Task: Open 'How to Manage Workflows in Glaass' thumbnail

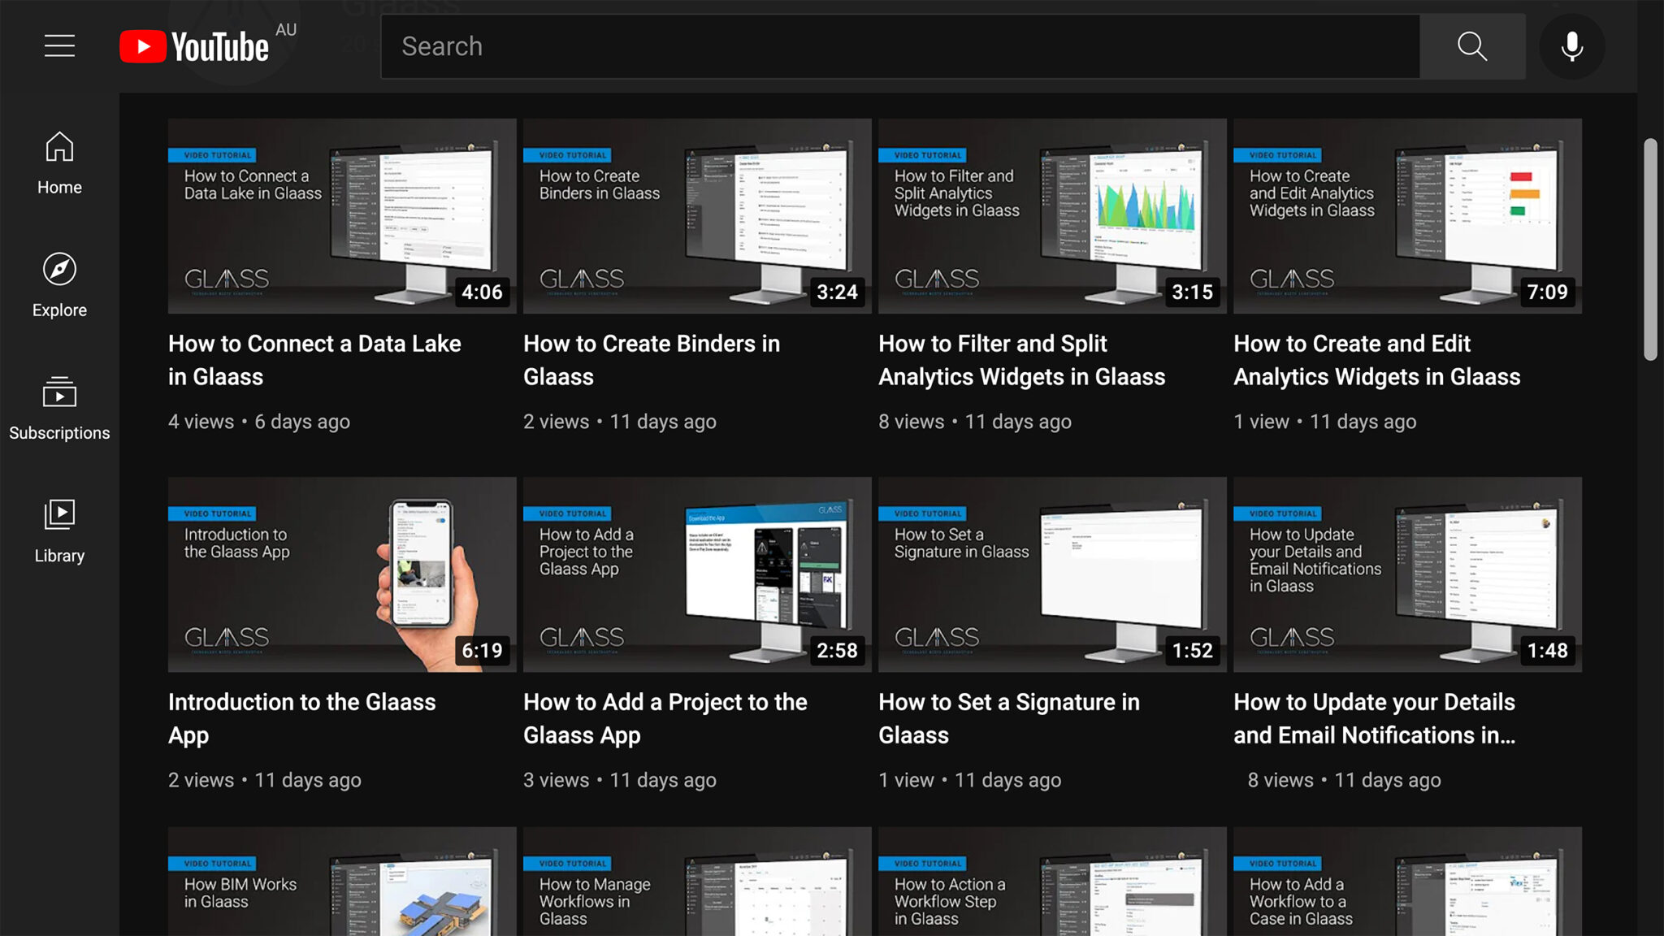Action: pos(697,882)
